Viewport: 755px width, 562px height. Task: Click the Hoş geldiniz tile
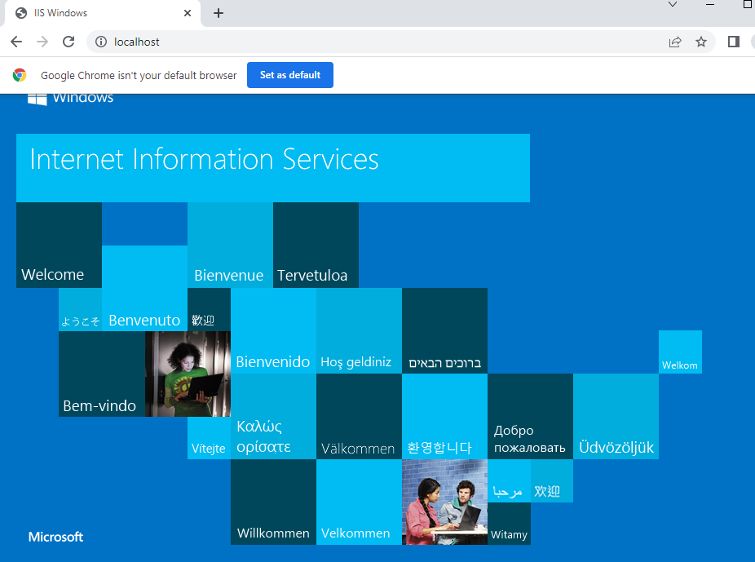pyautogui.click(x=360, y=331)
